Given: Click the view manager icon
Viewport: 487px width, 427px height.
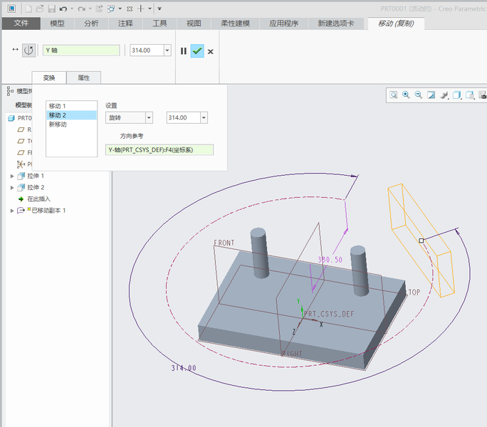Looking at the screenshot, I should tap(482, 95).
